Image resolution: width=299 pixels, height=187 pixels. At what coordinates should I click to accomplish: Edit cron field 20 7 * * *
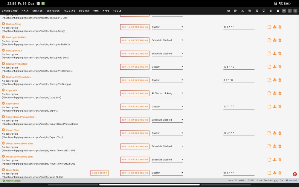click(239, 107)
